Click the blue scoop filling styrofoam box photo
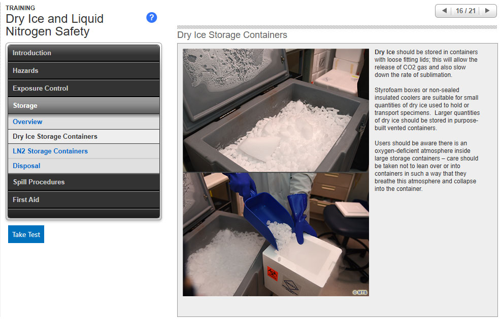501x319 pixels. (x=276, y=234)
